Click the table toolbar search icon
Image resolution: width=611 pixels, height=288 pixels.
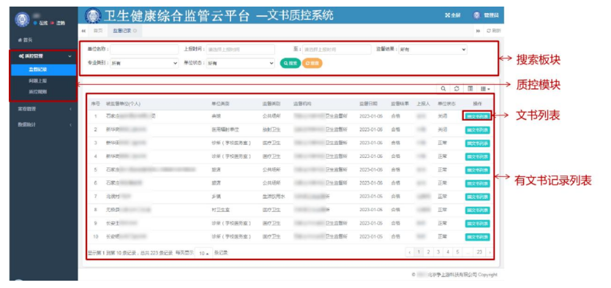coord(443,88)
